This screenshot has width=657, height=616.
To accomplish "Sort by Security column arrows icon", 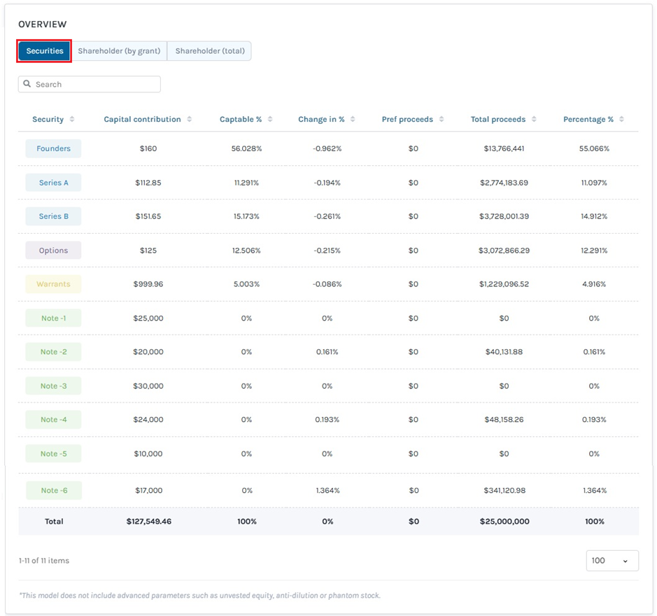I will pos(72,119).
